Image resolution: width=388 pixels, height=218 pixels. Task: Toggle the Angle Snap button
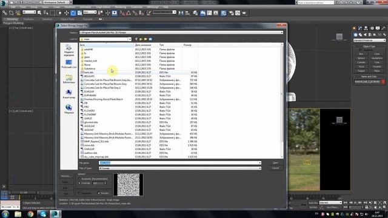pos(129,13)
